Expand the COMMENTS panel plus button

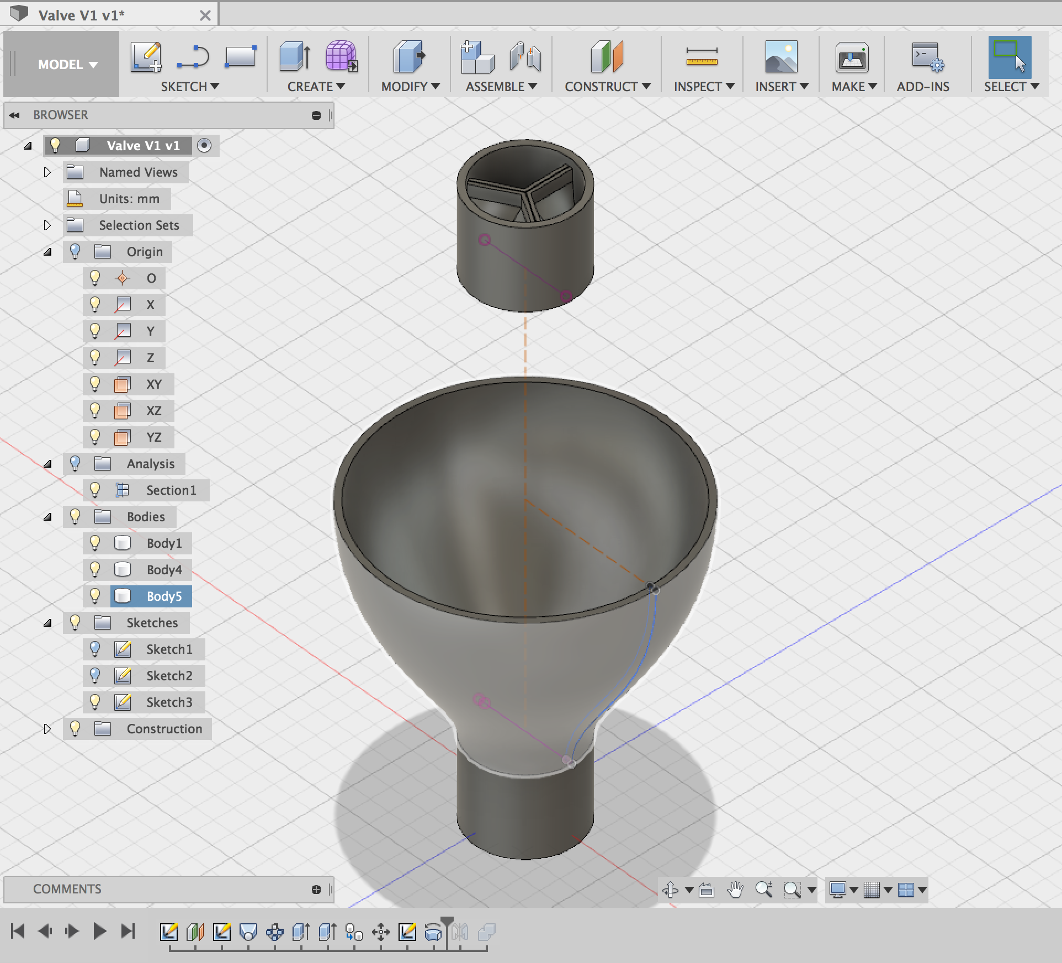click(316, 889)
